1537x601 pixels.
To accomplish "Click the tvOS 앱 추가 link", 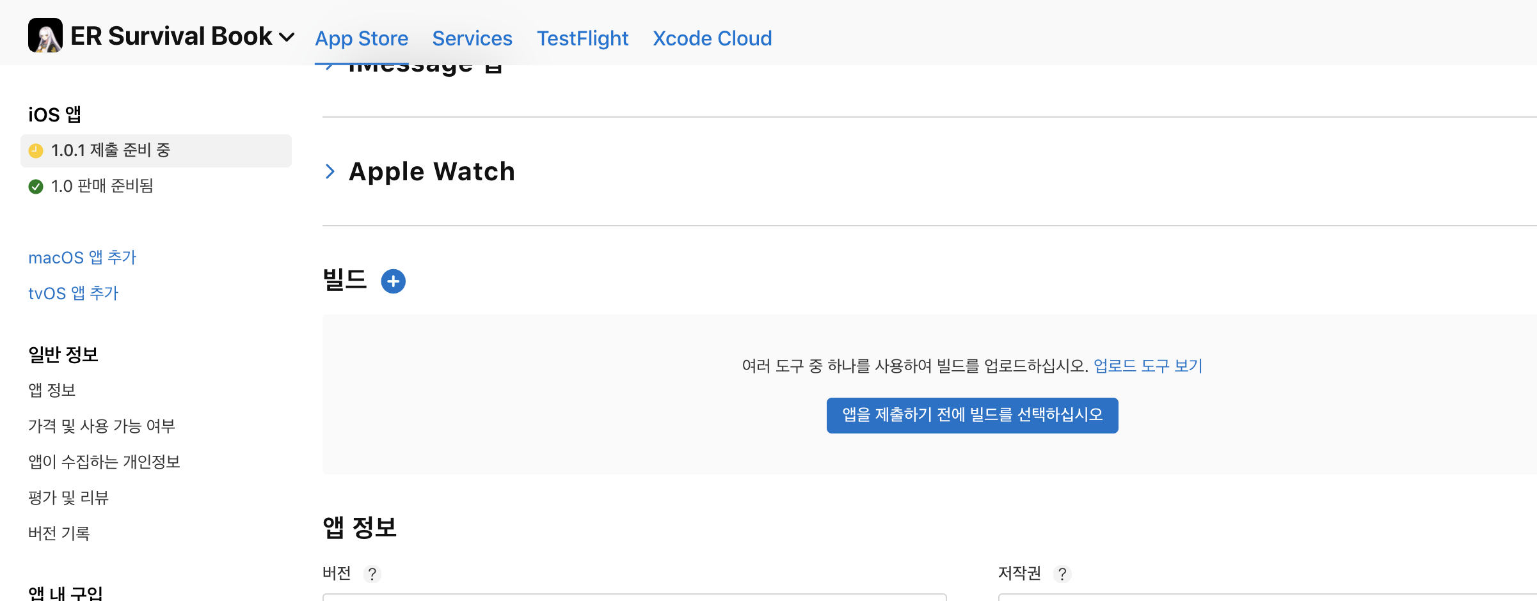I will pos(74,293).
